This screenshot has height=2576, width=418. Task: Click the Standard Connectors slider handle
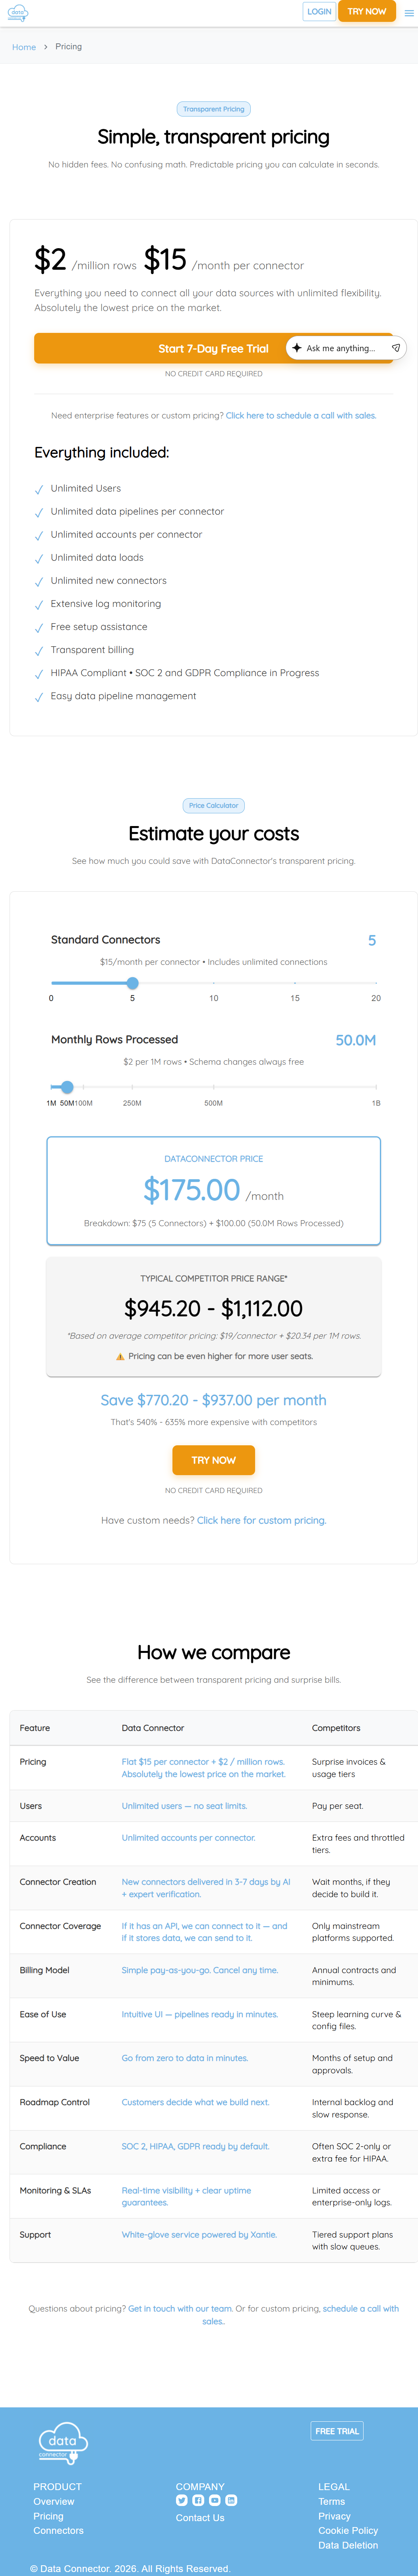tap(132, 983)
